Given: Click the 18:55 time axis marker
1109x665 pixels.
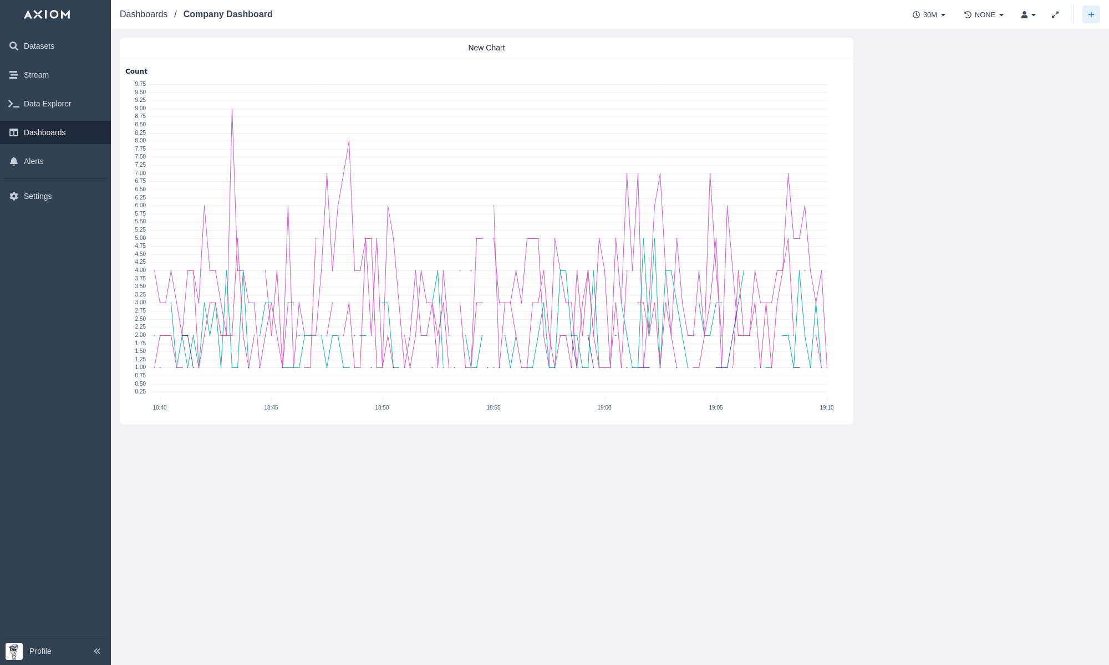Looking at the screenshot, I should [493, 407].
